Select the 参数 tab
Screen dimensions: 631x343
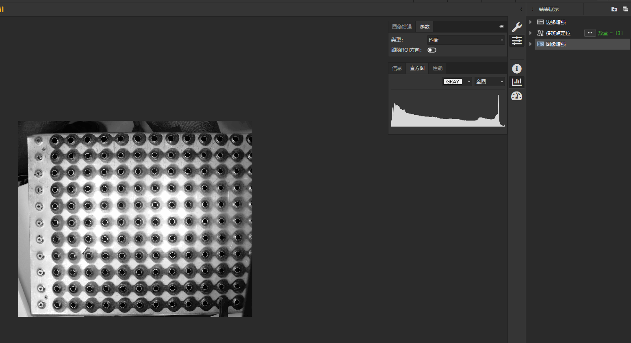pyautogui.click(x=425, y=27)
